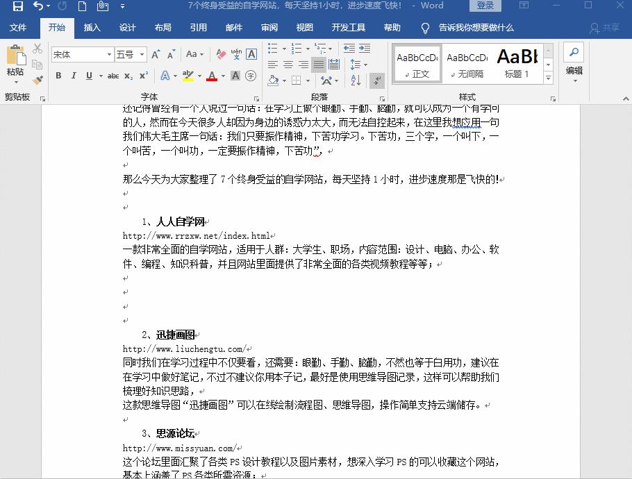Click the red font color swatch

pyautogui.click(x=212, y=76)
